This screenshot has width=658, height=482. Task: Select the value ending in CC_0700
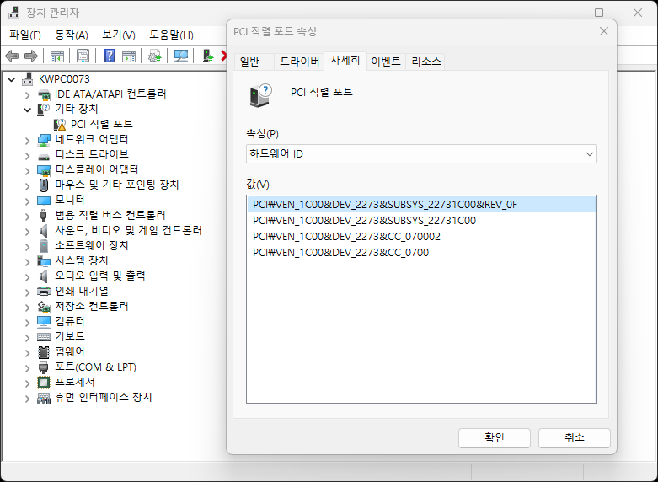(x=421, y=252)
